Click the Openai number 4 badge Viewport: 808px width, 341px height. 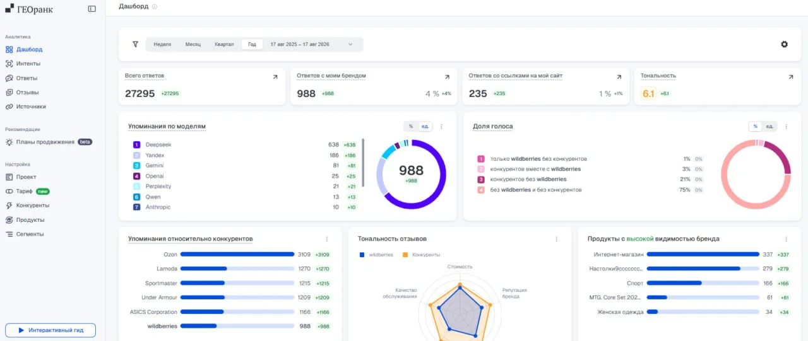[136, 176]
